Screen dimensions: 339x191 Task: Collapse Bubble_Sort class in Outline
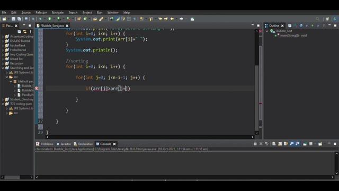(267, 31)
